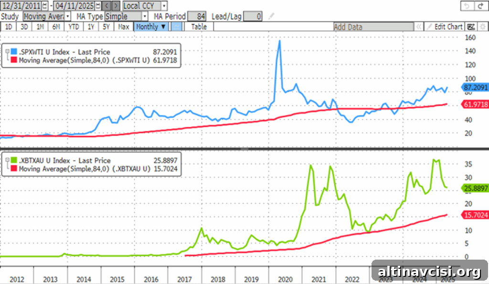Shift date range backward with left arrow
489x284 pixels.
coord(106,6)
